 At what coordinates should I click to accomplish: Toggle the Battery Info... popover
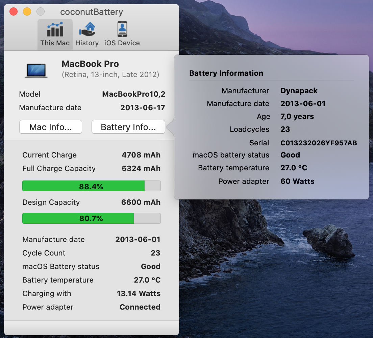click(128, 127)
